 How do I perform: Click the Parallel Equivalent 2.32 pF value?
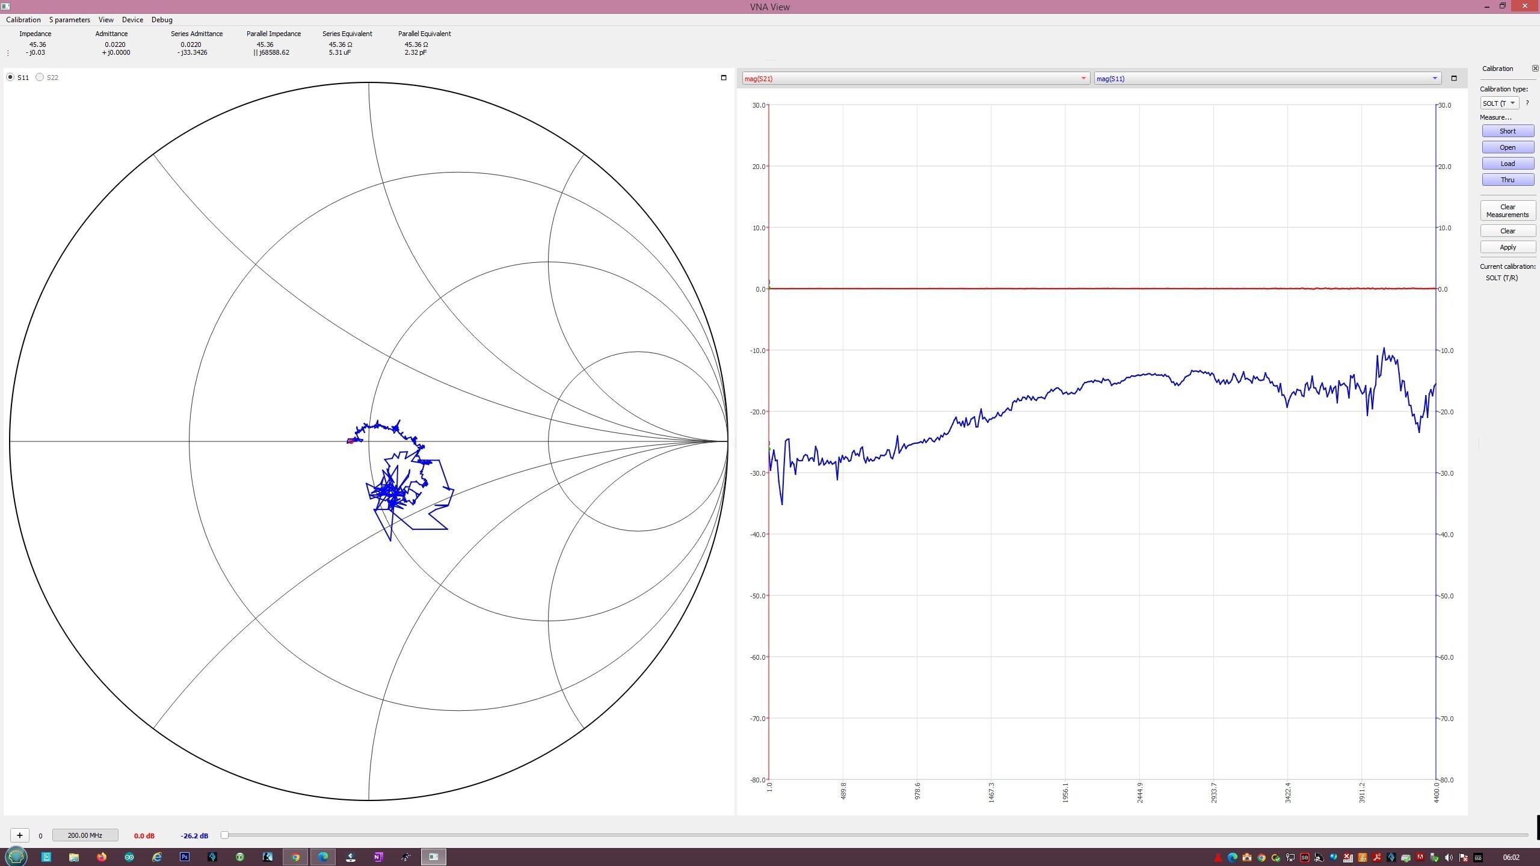pyautogui.click(x=416, y=52)
